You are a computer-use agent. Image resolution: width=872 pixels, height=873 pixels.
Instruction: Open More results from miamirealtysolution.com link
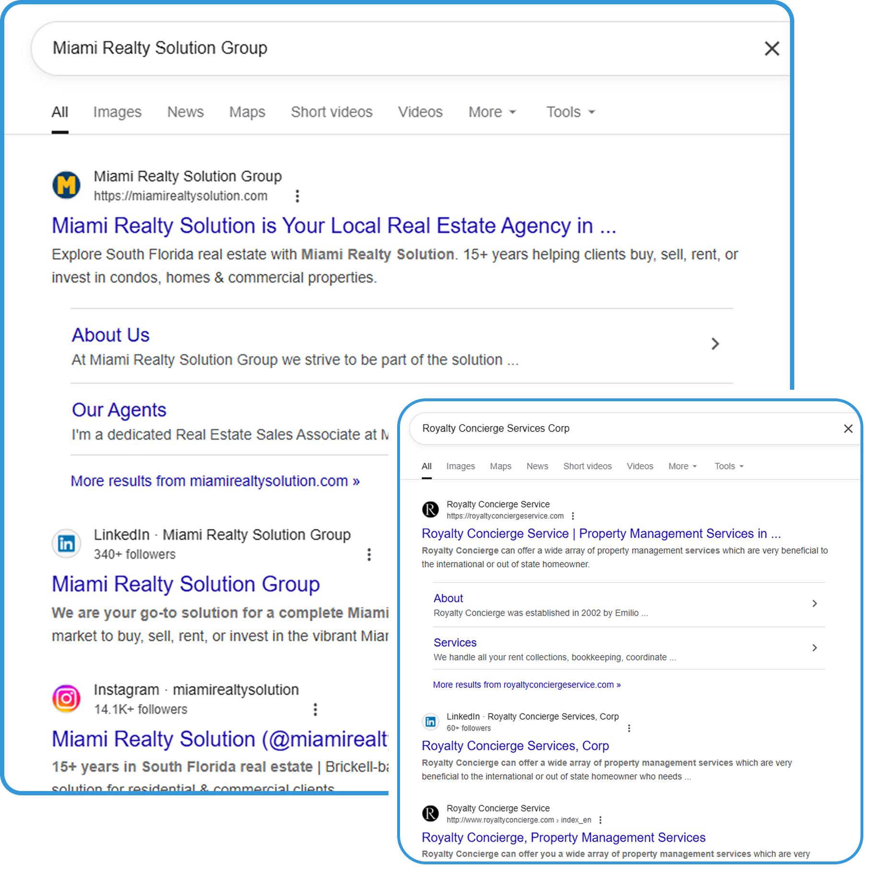click(215, 481)
